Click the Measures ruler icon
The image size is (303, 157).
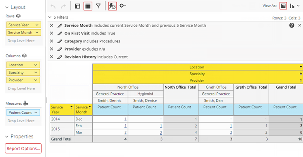[x=26, y=103]
